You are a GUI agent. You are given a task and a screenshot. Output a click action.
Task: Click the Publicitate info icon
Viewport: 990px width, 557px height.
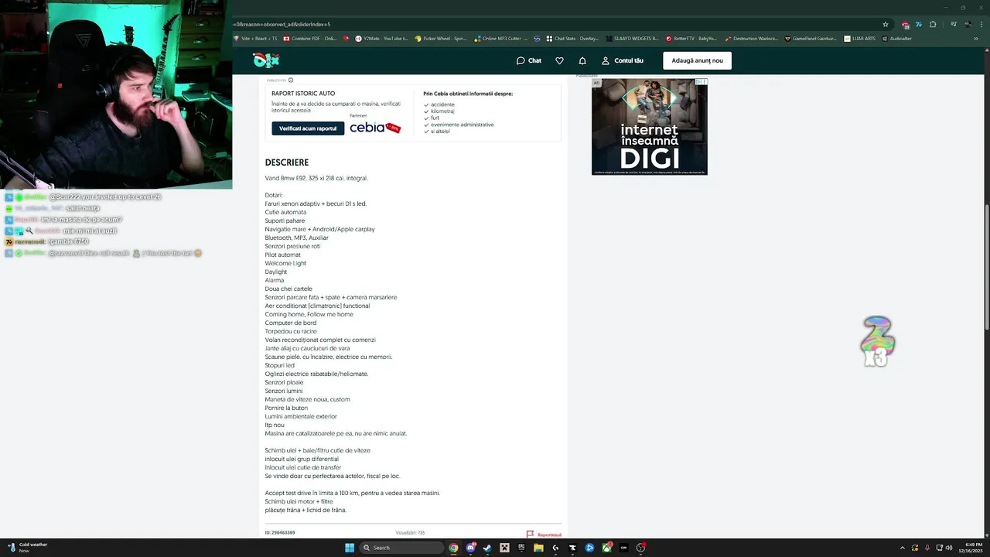coord(291,80)
